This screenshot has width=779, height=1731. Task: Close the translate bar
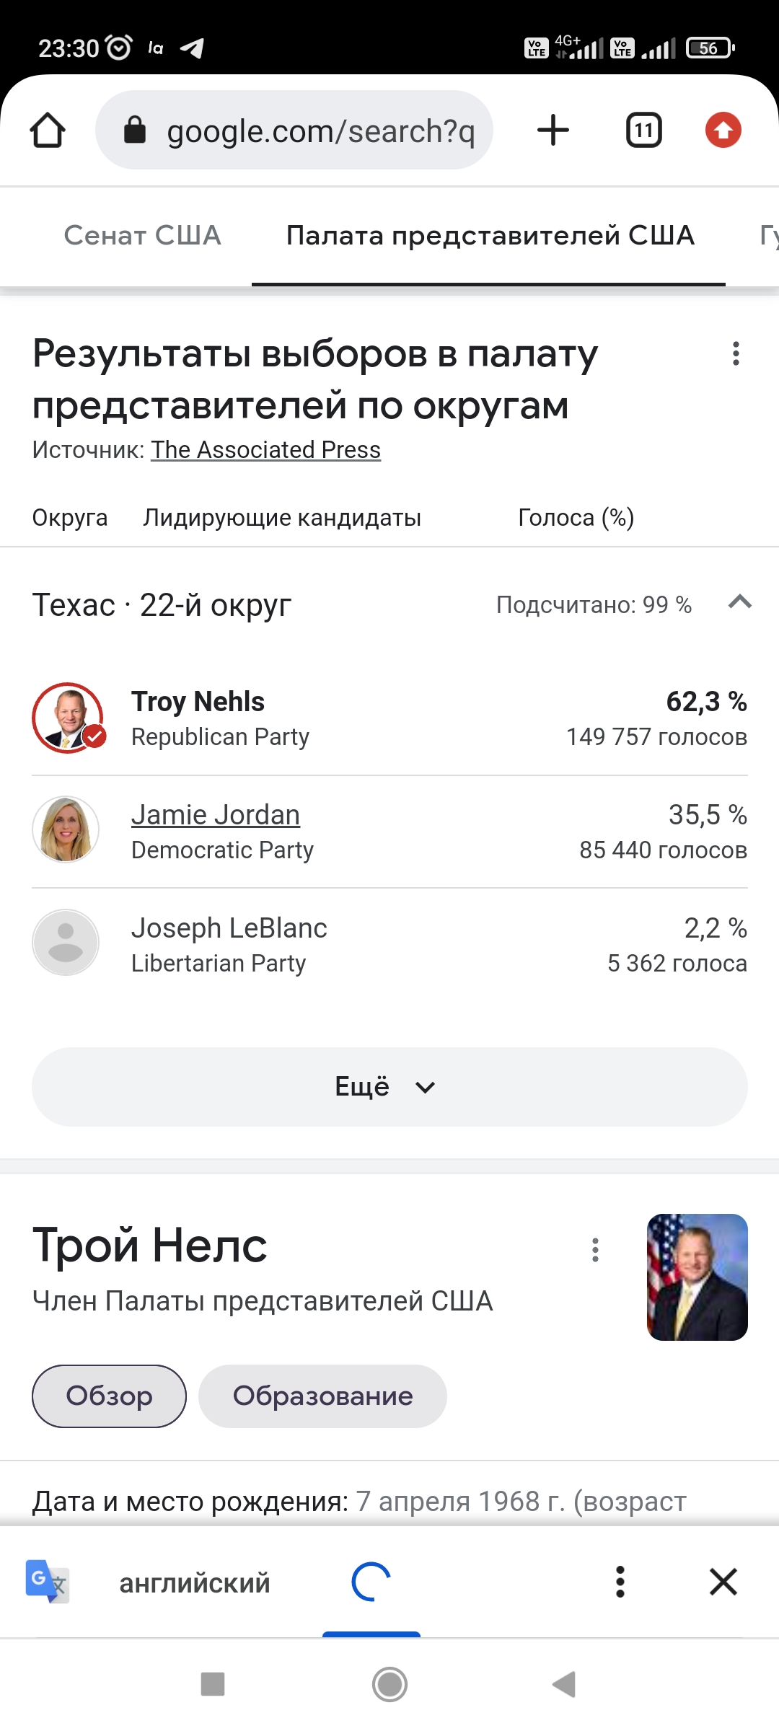[723, 1582]
